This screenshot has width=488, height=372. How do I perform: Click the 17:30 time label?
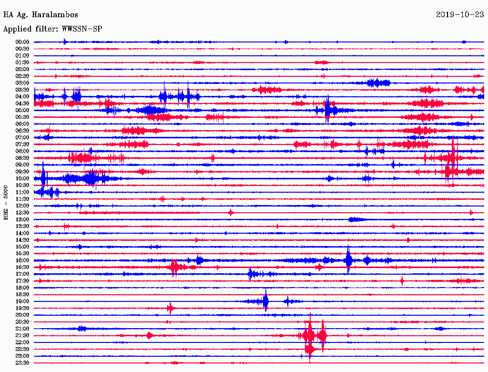(x=22, y=281)
